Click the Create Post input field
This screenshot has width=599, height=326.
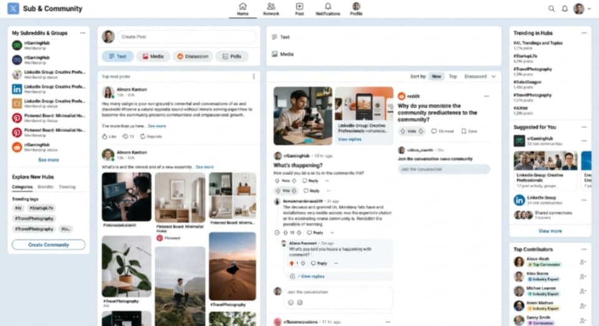(x=187, y=37)
